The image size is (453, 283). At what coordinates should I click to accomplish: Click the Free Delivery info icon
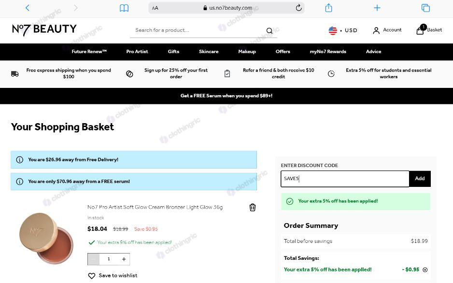(x=20, y=160)
